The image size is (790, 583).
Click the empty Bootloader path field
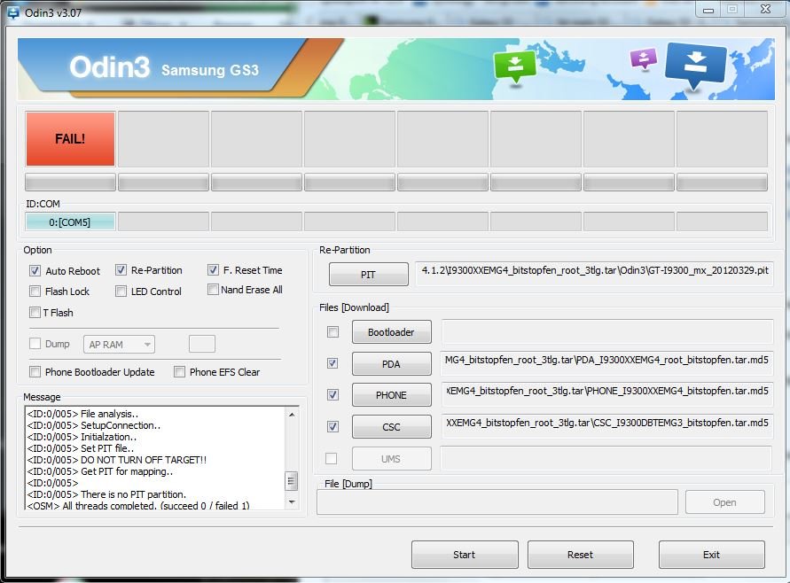[x=607, y=331]
